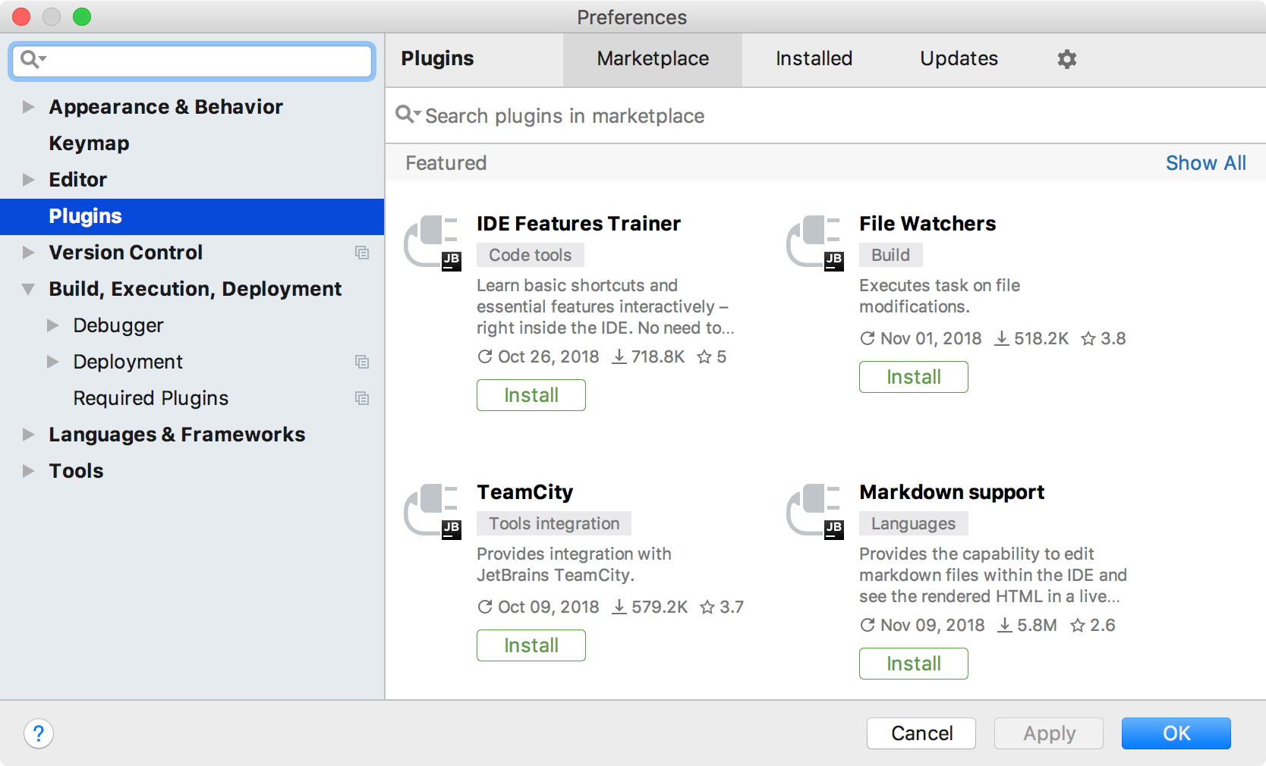Click download count icon for File Watchers

tap(1002, 338)
